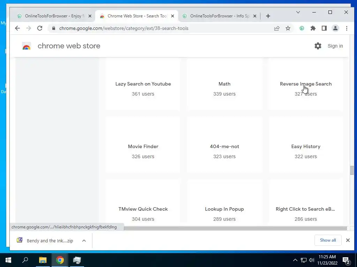The image size is (357, 267).
Task: Click Show all downloads button
Action: (x=328, y=240)
